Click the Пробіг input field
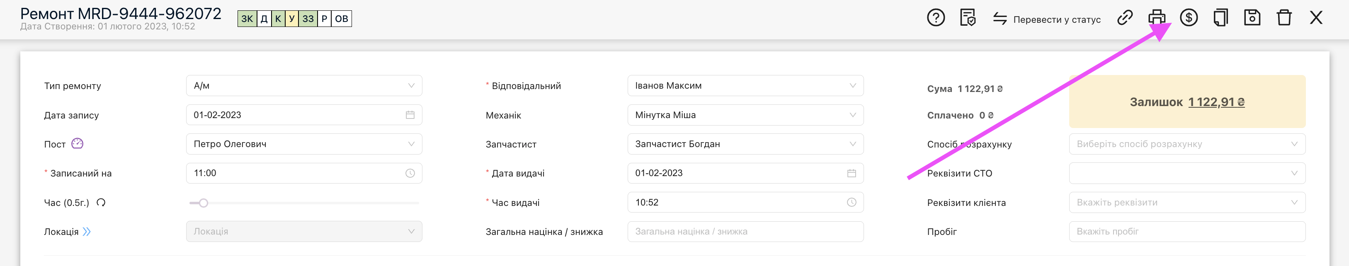This screenshot has height=266, width=1349. [x=1186, y=232]
